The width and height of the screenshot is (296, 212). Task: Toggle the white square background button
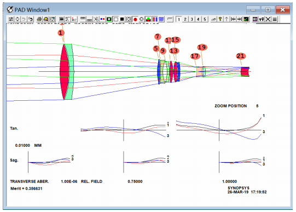coord(116,19)
